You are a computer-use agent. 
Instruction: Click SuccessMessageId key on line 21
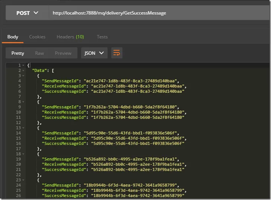point(64,169)
